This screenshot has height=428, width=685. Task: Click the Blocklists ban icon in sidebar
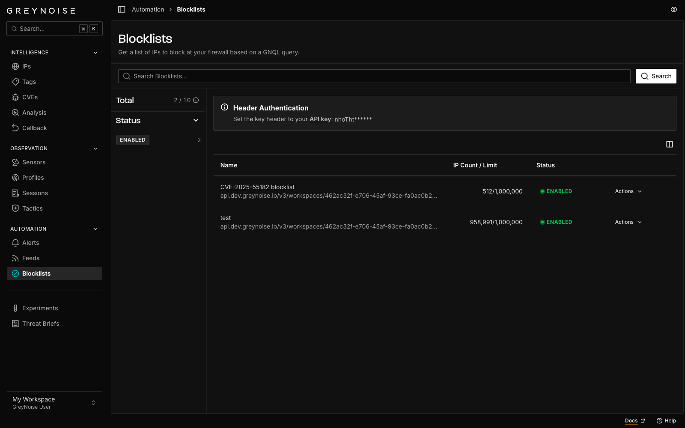15,273
